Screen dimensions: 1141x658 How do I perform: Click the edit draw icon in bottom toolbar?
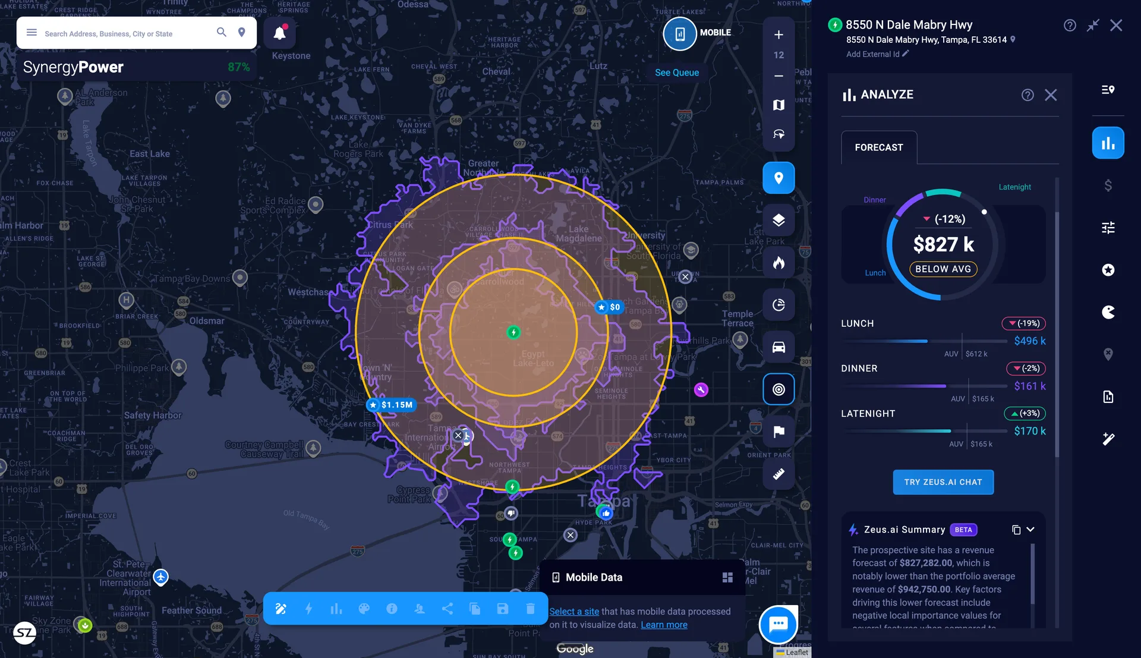280,609
